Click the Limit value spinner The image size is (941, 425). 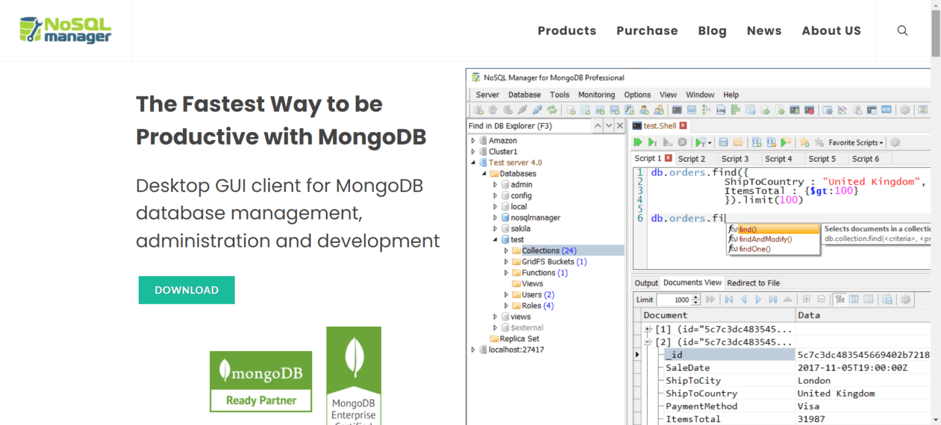(696, 299)
